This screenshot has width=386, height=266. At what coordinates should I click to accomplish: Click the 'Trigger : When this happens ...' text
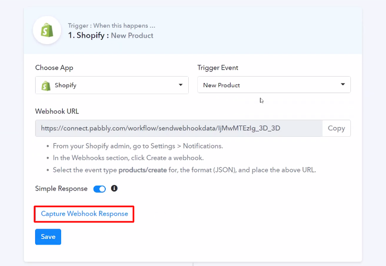112,26
